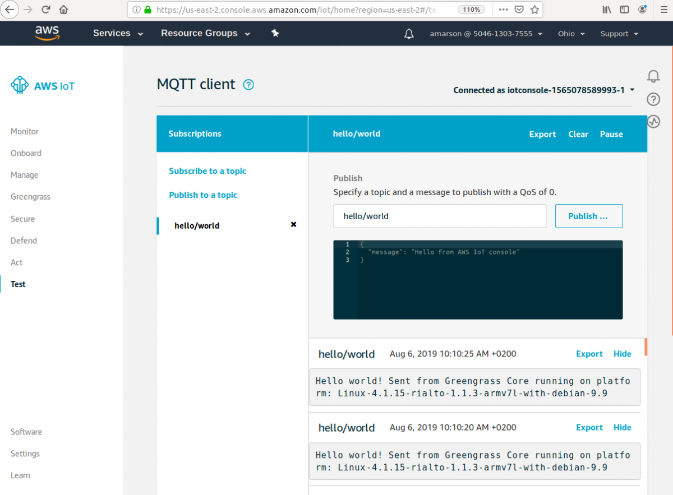Pause the hello/world message stream
The height and width of the screenshot is (495, 673).
tap(611, 135)
